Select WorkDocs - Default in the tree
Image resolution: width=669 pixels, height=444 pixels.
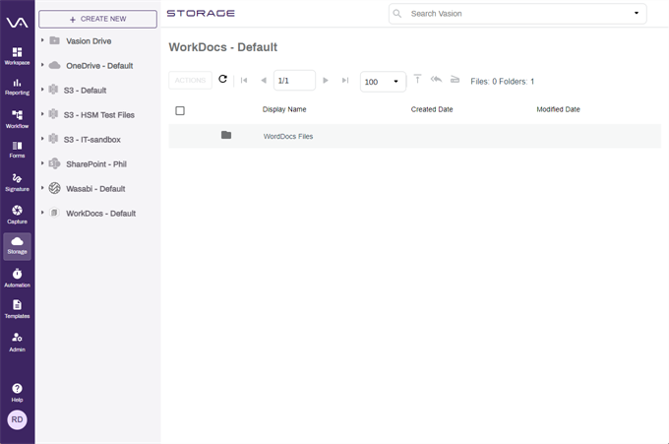(100, 214)
